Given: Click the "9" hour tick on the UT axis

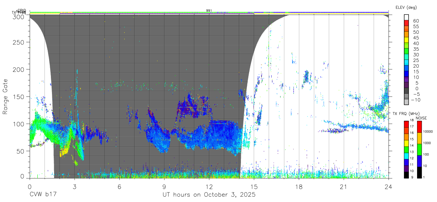Looking at the screenshot, I should point(164,186).
